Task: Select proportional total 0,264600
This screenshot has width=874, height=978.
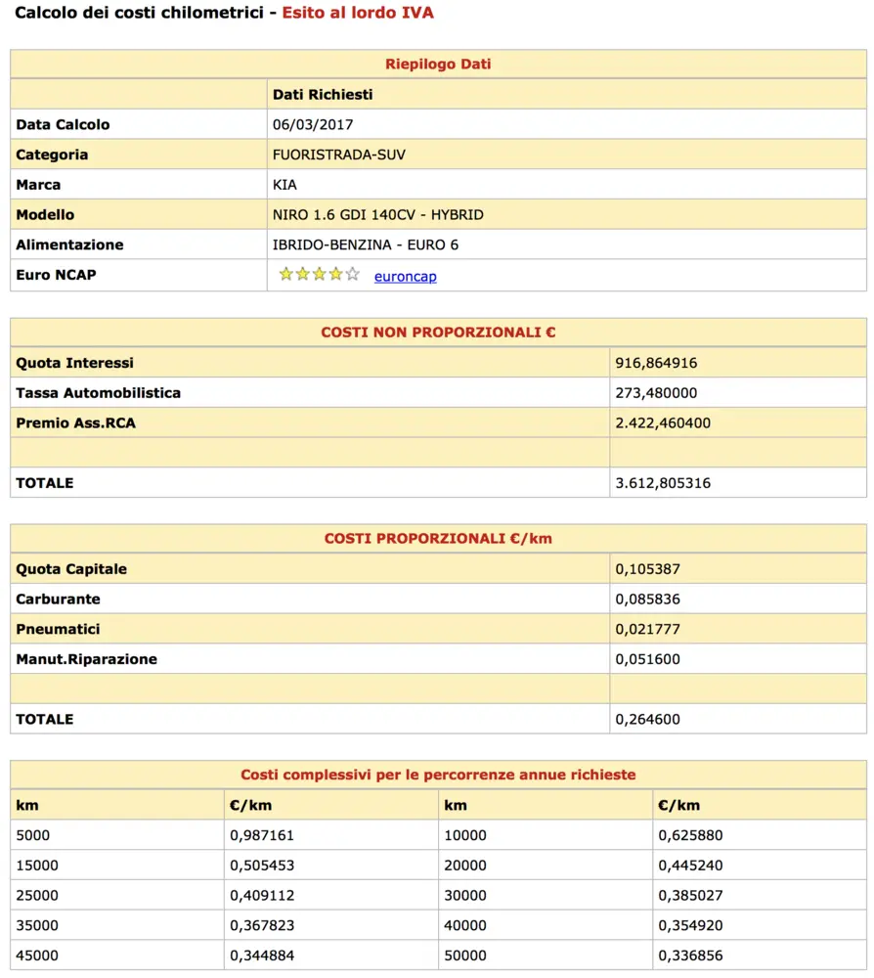Action: pos(648,719)
